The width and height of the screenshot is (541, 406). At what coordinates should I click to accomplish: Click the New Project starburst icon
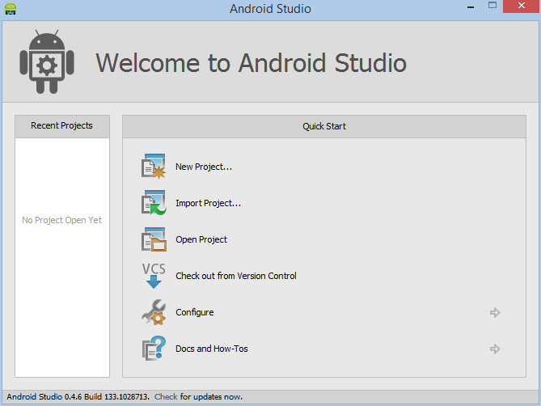pos(154,167)
